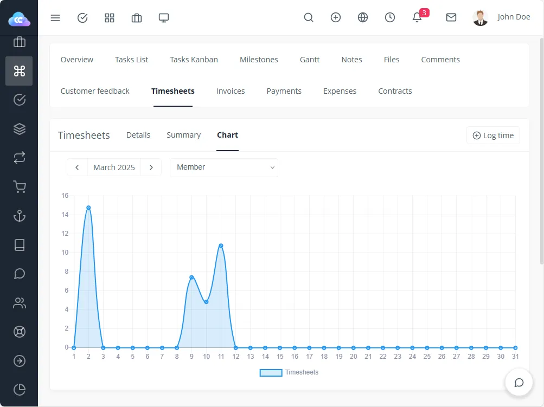Click the Log time button
This screenshot has width=544, height=407.
[493, 135]
